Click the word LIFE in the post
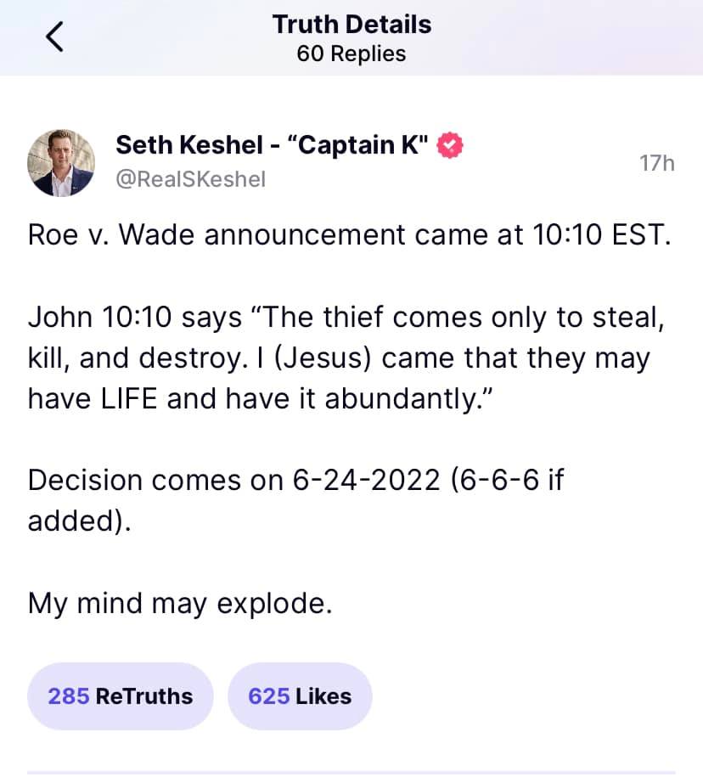Image resolution: width=703 pixels, height=777 pixels. coord(129,398)
